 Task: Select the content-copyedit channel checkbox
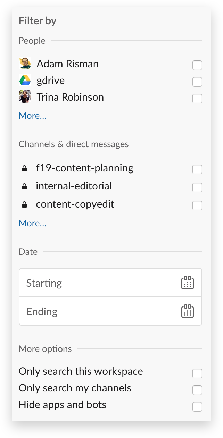197,205
